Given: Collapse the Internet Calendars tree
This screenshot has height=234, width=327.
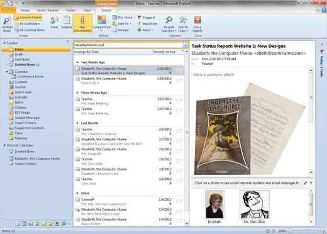Looking at the screenshot, I should tap(4, 145).
